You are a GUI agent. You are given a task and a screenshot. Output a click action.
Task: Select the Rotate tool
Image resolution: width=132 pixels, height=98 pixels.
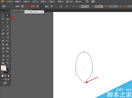coord(3,37)
